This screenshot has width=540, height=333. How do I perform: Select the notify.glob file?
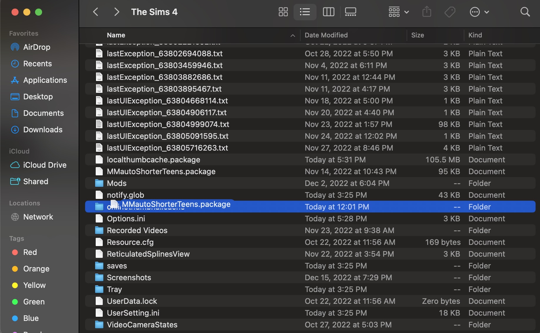(310, 195)
